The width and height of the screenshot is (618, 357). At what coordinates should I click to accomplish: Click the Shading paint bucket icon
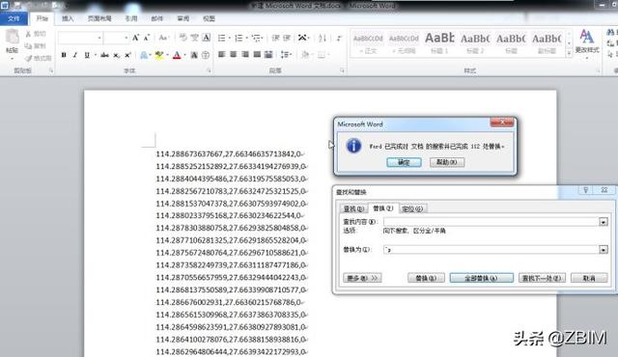305,55
